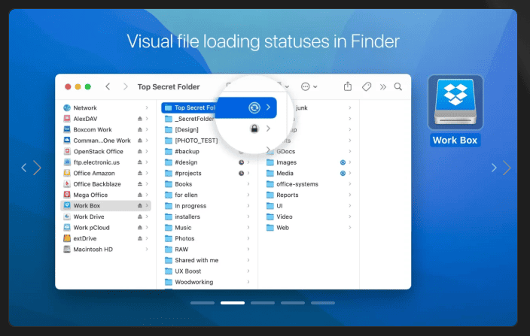Click the sync status icon on Top Secret Folder
Image resolution: width=530 pixels, height=336 pixels.
click(254, 107)
